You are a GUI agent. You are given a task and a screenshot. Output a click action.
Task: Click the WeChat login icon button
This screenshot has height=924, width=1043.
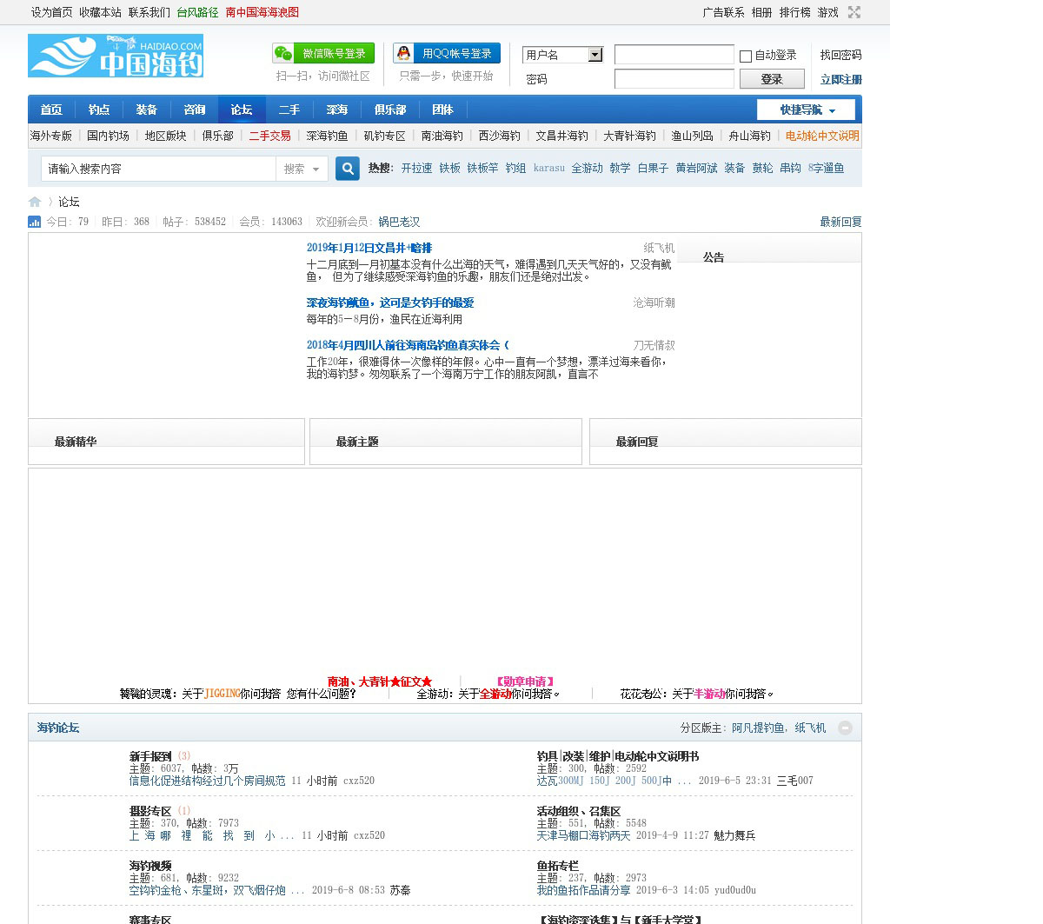[x=323, y=53]
